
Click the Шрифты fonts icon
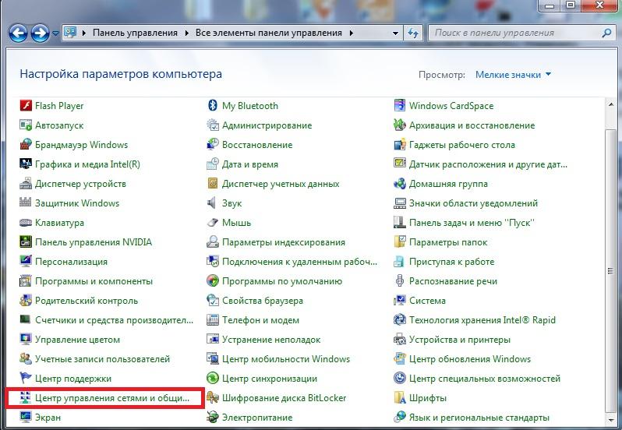[x=400, y=398]
